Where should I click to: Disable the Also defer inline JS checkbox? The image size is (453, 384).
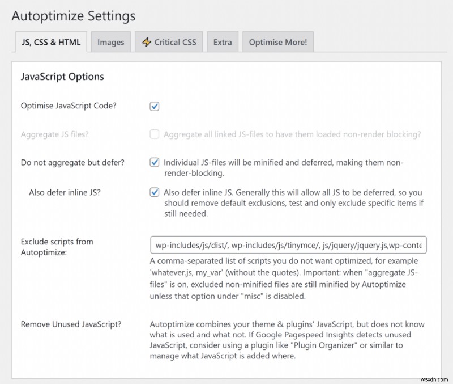pyautogui.click(x=154, y=192)
